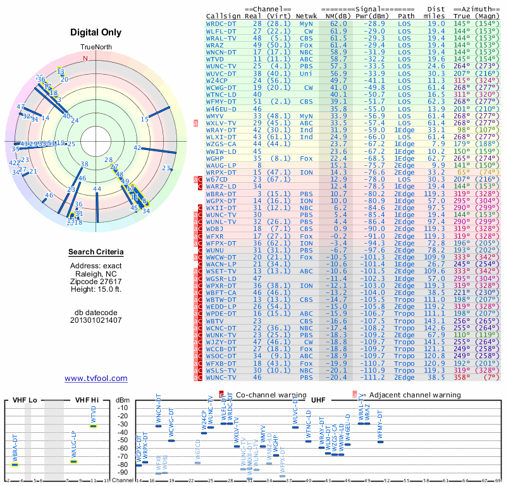Select the WBRA-DT marker in VHF Lo chart

[15, 465]
